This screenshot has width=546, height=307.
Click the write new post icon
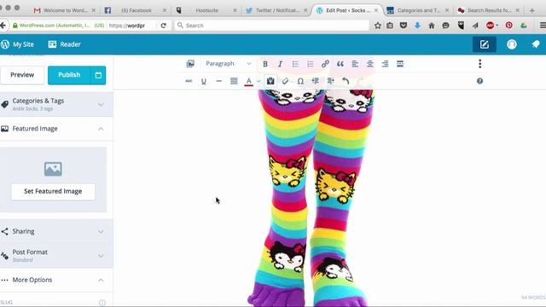485,44
